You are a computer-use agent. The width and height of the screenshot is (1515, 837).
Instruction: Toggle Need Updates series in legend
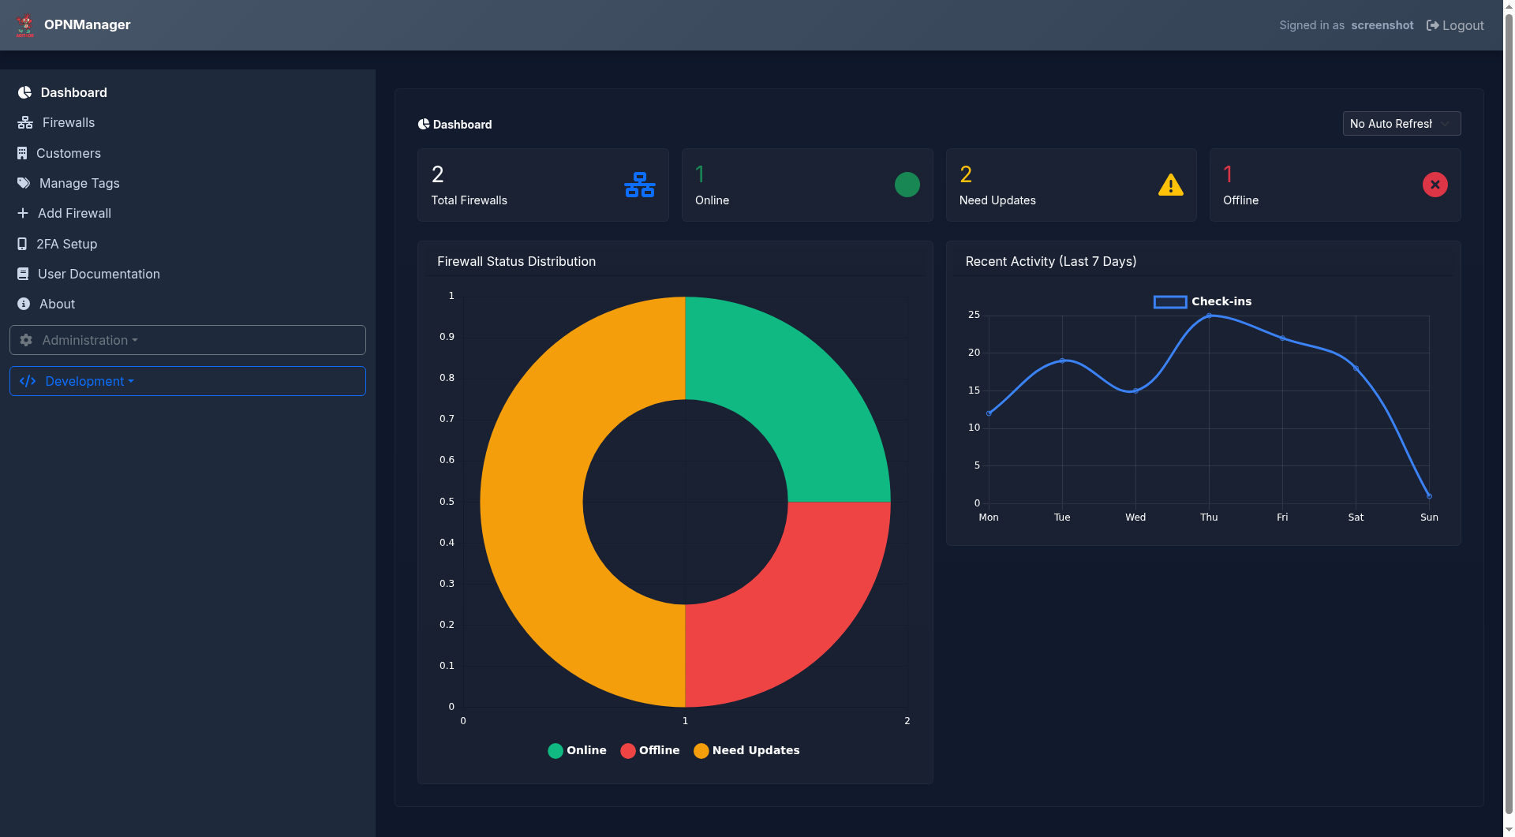coord(746,750)
